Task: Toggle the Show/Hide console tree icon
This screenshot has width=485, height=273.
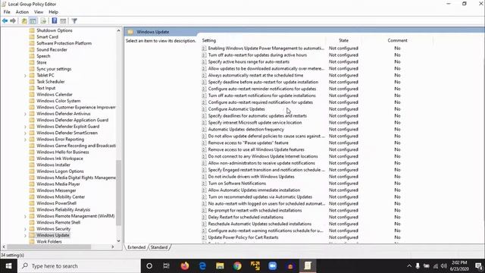Action: [x=33, y=20]
